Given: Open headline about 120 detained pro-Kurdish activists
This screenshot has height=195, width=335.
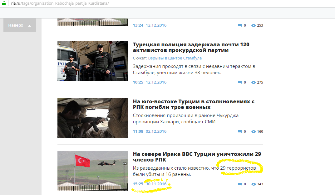Looking at the screenshot, I should [x=191, y=47].
